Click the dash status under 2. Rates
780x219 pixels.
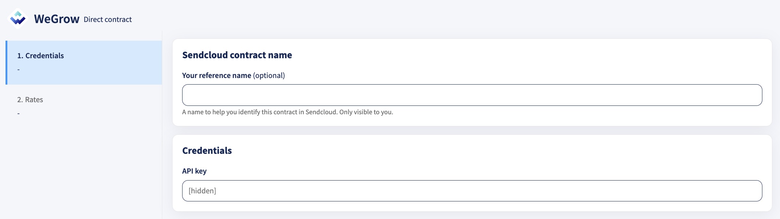(18, 114)
